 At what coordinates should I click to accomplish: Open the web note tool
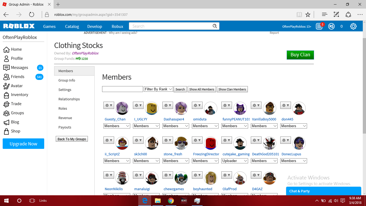point(336,14)
